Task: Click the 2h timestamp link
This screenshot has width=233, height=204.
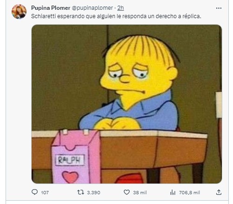Action: point(120,8)
